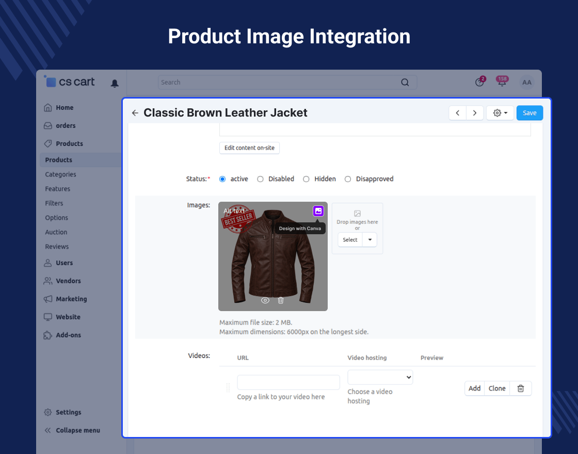Click the CS-Cart logo
The height and width of the screenshot is (454, 578).
click(x=69, y=82)
